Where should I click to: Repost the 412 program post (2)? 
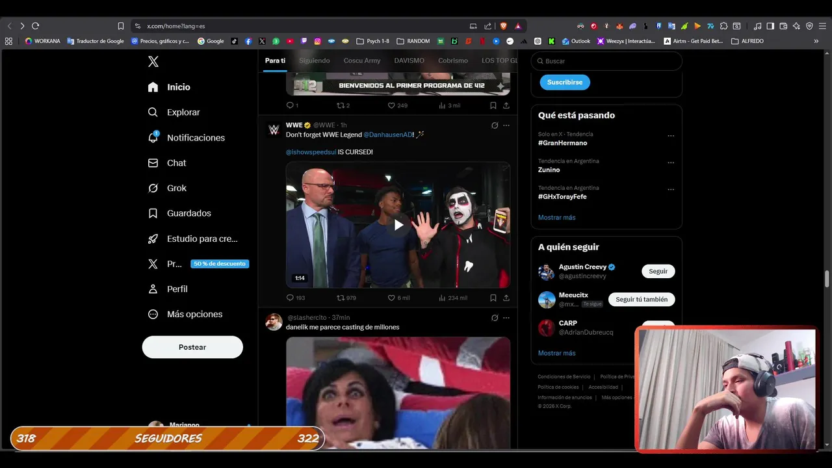click(343, 105)
